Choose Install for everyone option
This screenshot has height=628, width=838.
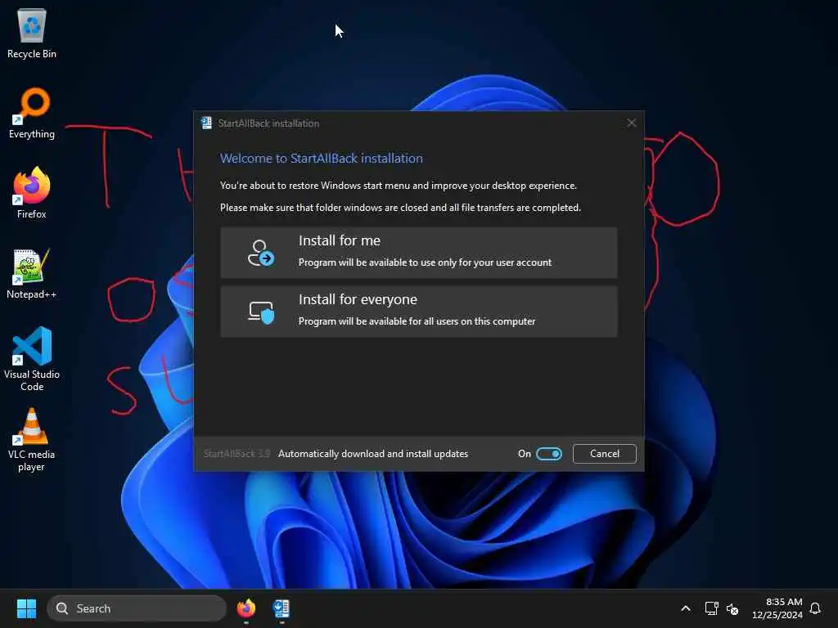tap(418, 312)
